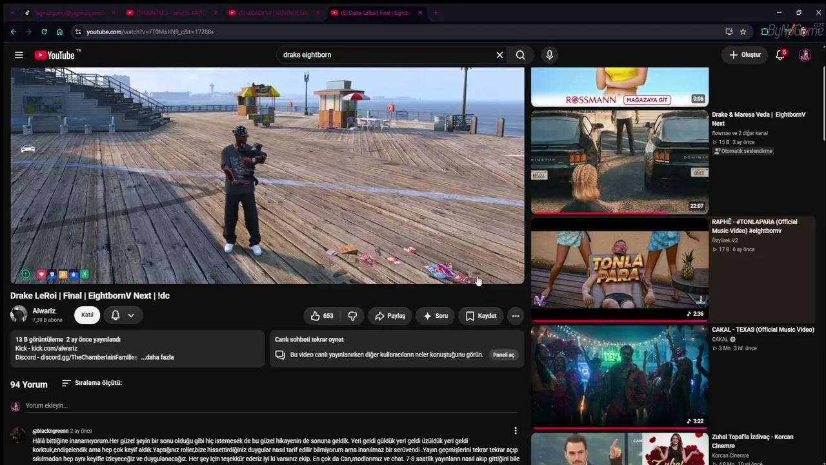Switch to the TikTok browser tab
This screenshot has width=826, height=465.
point(70,13)
